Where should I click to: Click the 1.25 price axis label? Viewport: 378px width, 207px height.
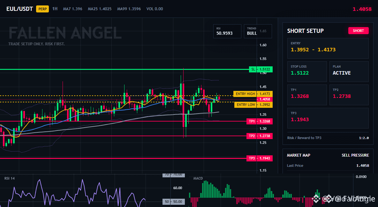click(263, 143)
